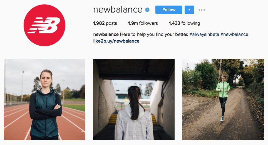The height and width of the screenshot is (145, 268).
Task: Open the #newbalance hashtag link
Action: pyautogui.click(x=234, y=35)
